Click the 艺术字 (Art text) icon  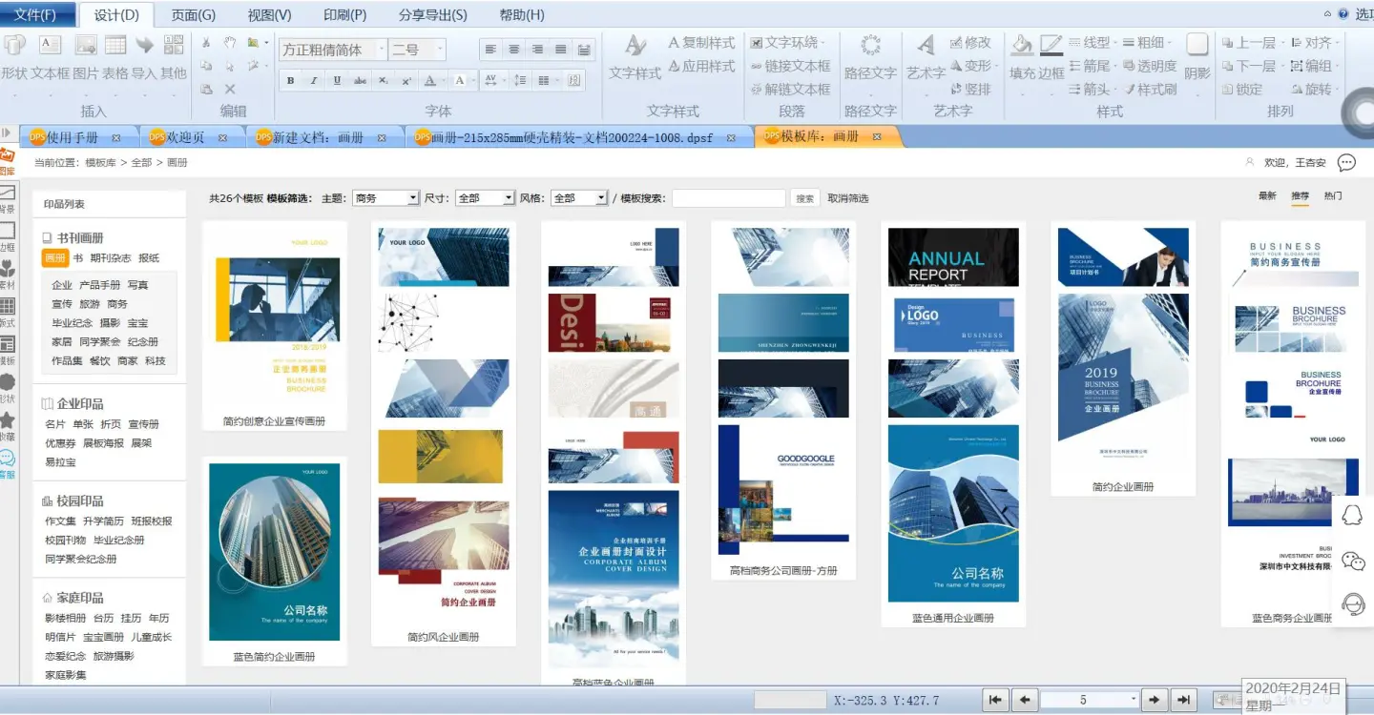click(926, 46)
